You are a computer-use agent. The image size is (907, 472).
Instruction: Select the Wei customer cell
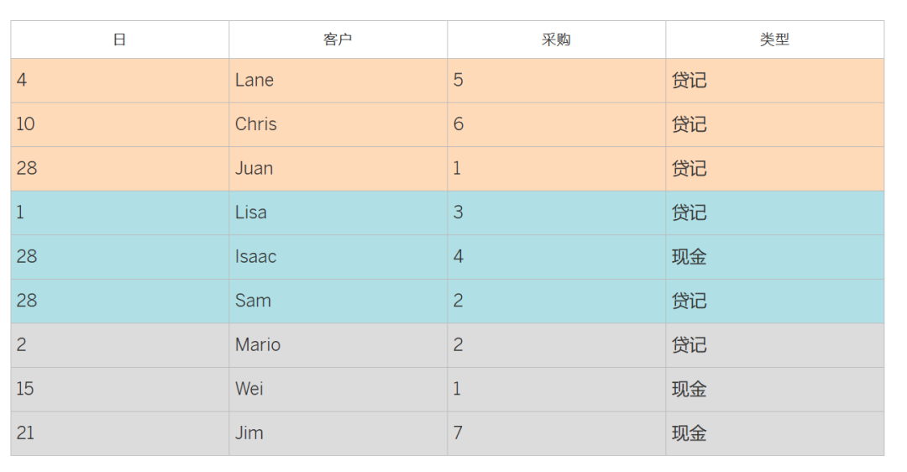click(x=249, y=389)
